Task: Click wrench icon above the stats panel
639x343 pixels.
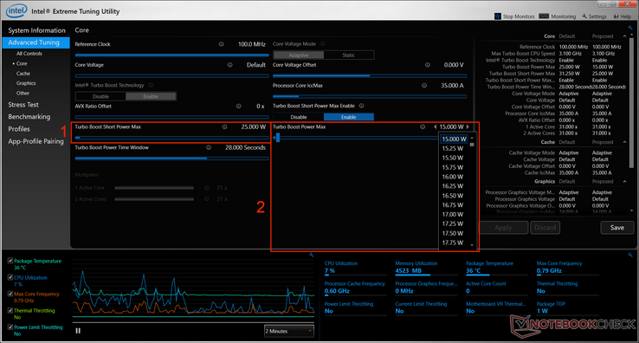Action: 630,255
